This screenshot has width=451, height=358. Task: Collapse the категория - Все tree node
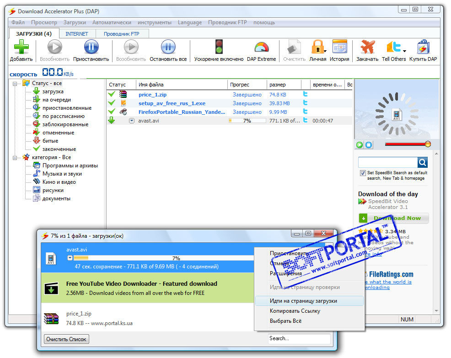(15, 158)
